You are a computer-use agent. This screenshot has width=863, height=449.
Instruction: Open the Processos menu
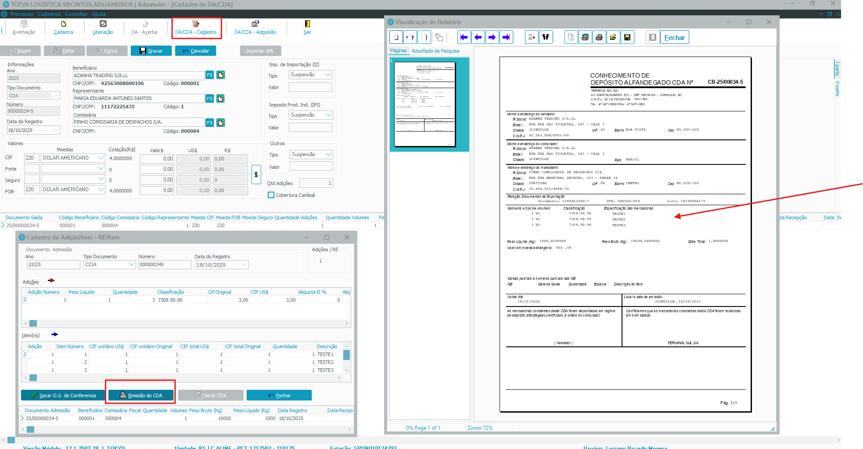tap(22, 14)
